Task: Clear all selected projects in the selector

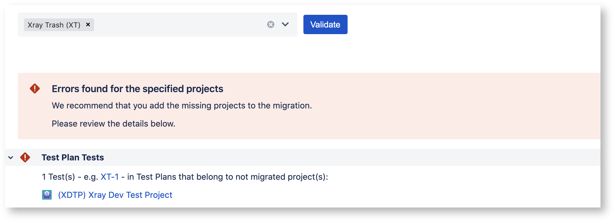Action: point(271,24)
